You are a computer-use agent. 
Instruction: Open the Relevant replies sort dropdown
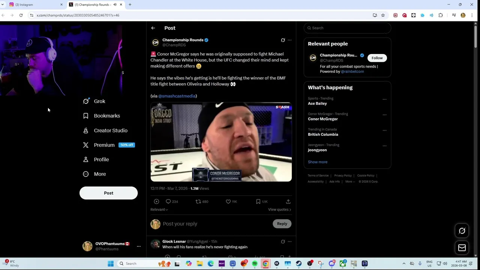159,210
